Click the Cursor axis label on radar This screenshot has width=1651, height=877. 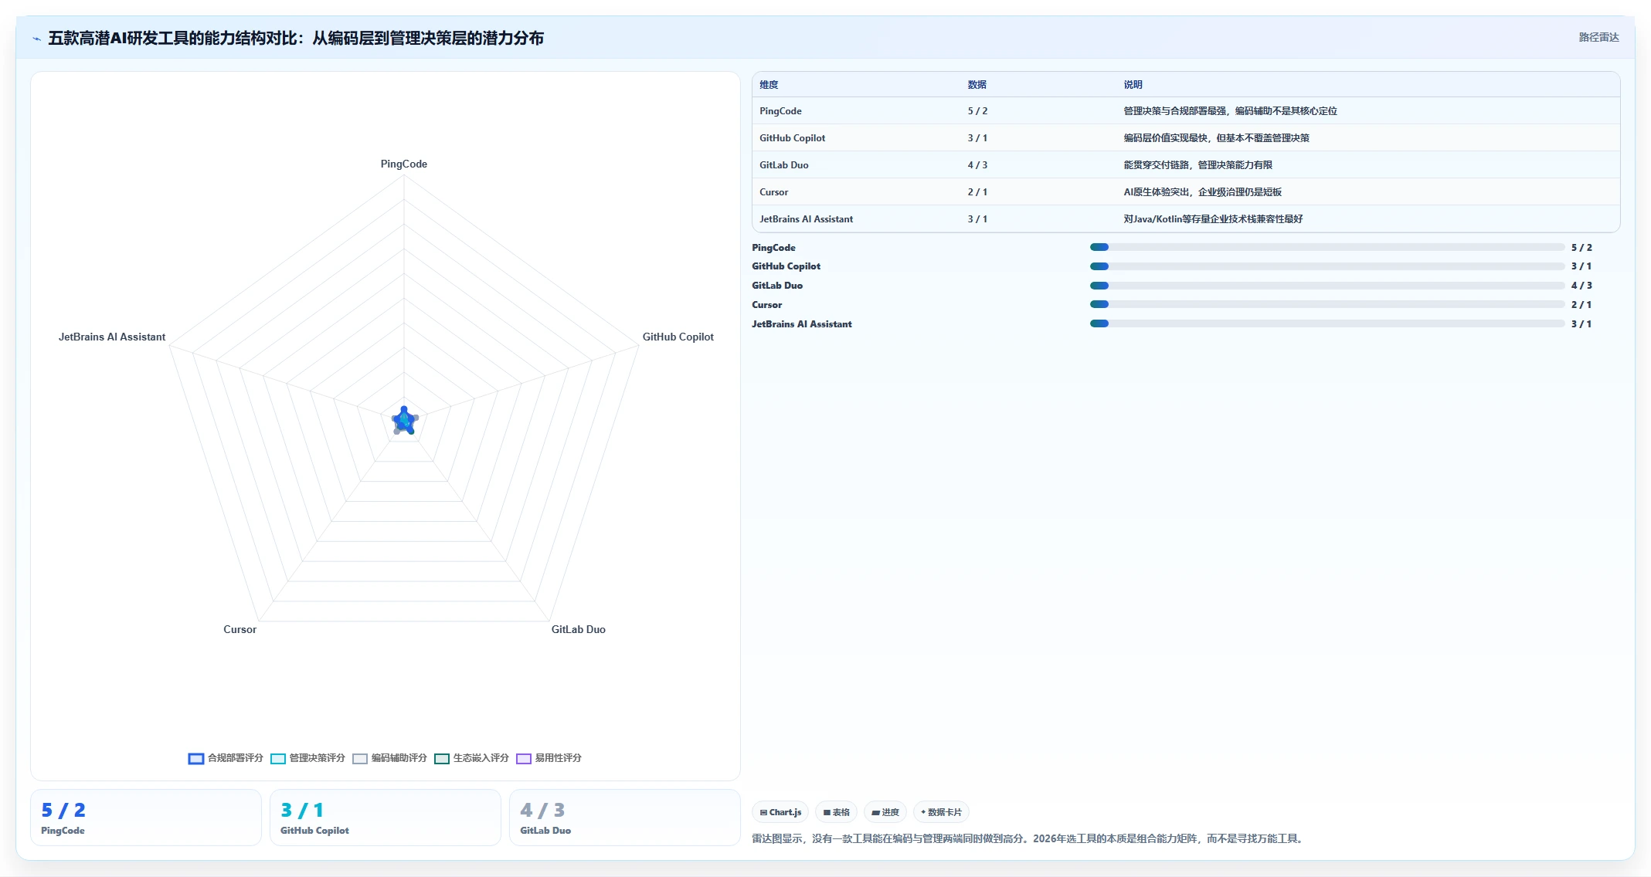[239, 629]
